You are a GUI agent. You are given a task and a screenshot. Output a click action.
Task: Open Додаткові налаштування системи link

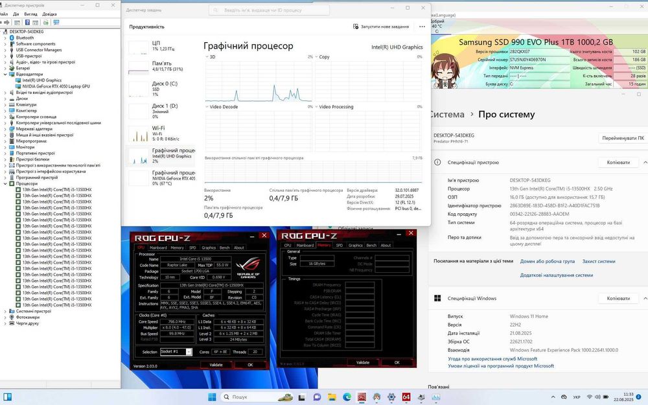pyautogui.click(x=556, y=275)
